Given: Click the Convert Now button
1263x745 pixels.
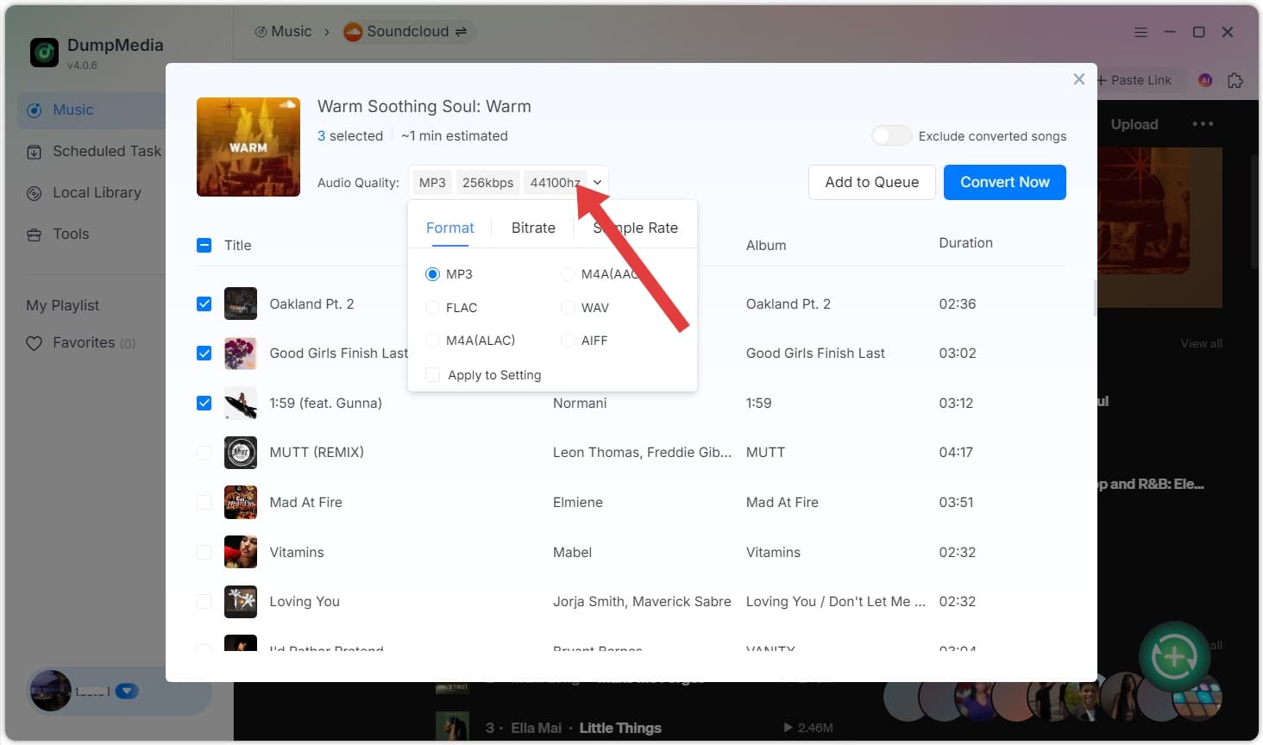Looking at the screenshot, I should (1004, 182).
